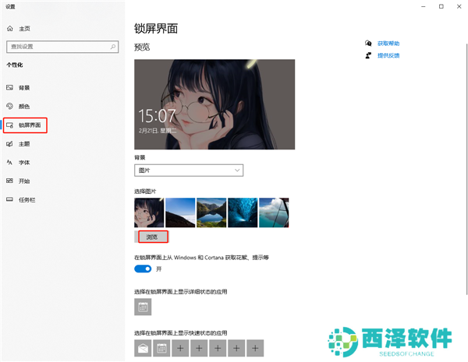Click calendar icon for detailed status app
Viewport: 468px width, 362px height.
[x=143, y=307]
